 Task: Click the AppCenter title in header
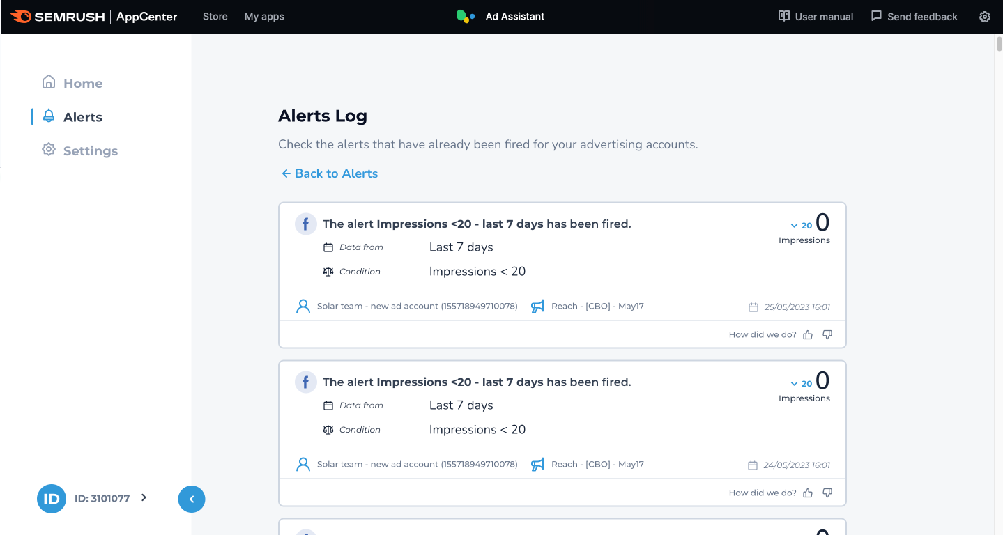[x=147, y=17]
